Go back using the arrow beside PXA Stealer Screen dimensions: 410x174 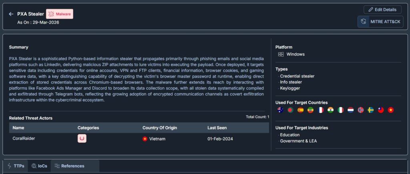coord(11,14)
